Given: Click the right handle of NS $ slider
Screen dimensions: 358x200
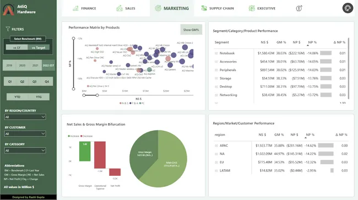Looking at the screenshot, I should tap(97, 95).
